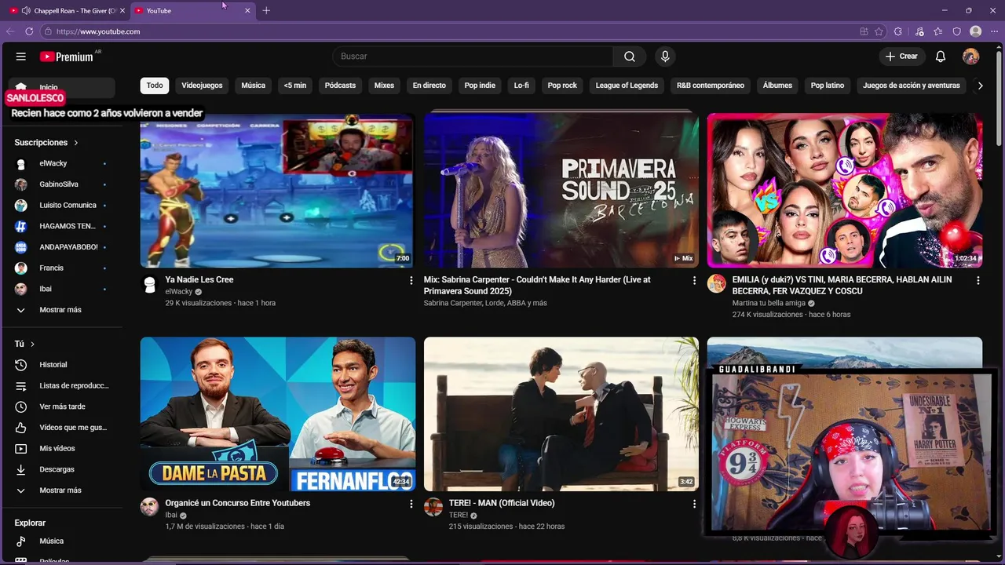This screenshot has width=1005, height=565.
Task: Open Ibai channel avatar under Concurso video
Action: pyautogui.click(x=149, y=507)
